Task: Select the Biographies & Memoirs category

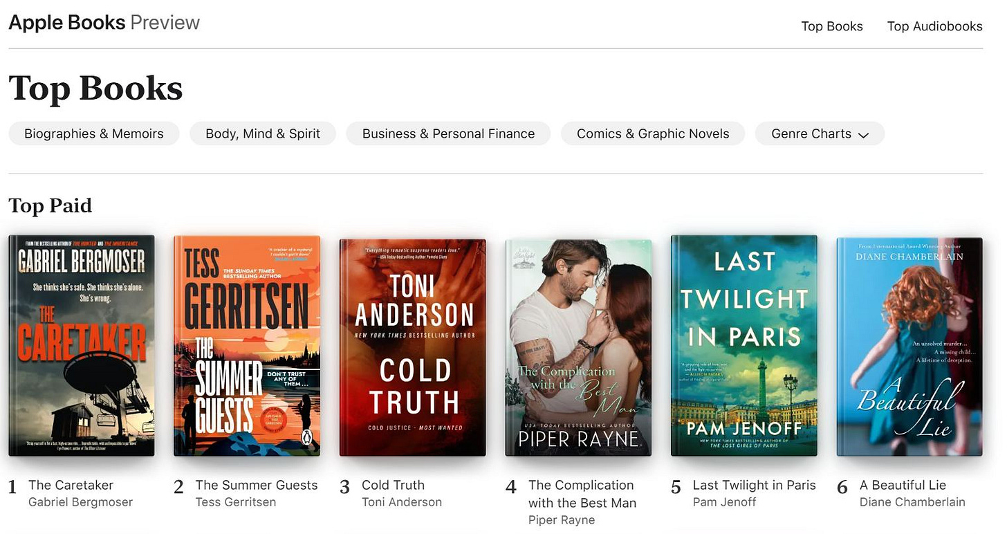Action: tap(94, 133)
